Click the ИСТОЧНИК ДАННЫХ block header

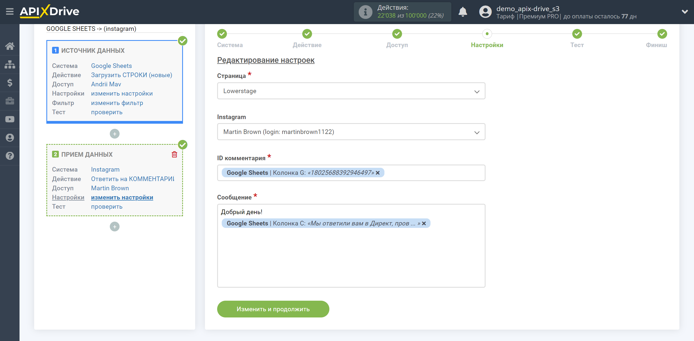93,50
